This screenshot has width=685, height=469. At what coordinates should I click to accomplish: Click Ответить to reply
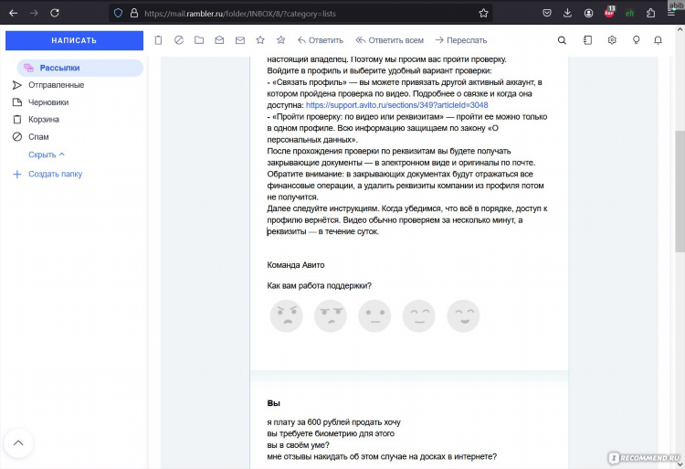tap(321, 40)
